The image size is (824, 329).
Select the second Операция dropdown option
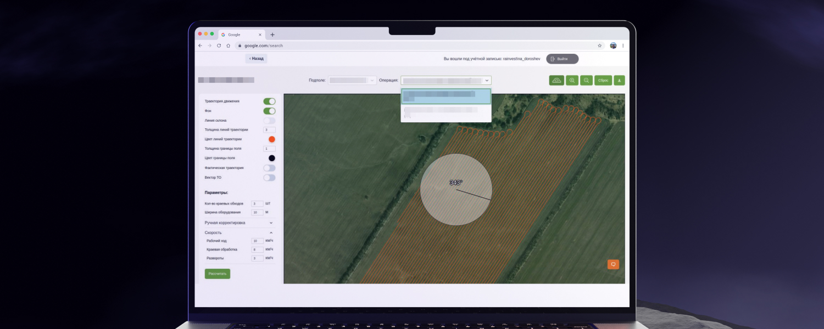[x=446, y=112]
